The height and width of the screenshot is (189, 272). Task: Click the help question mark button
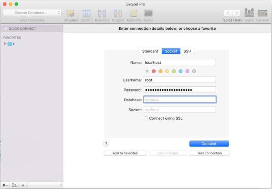click(x=106, y=143)
